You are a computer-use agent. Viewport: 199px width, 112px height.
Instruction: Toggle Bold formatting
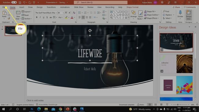click(x=37, y=17)
